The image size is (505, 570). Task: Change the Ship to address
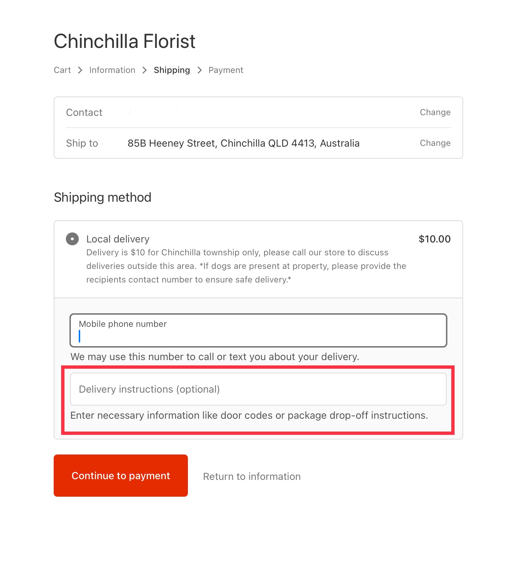coord(435,143)
